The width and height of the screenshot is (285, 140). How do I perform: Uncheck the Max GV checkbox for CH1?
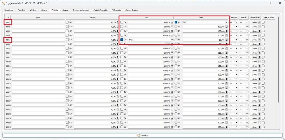pos(176,22)
